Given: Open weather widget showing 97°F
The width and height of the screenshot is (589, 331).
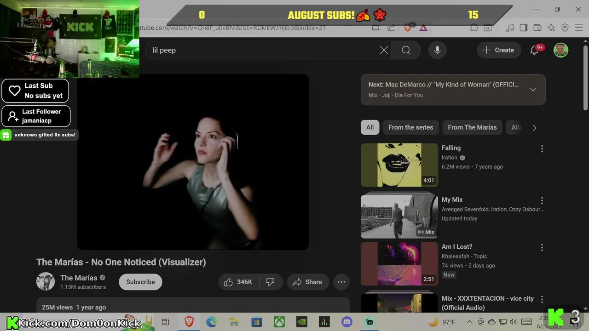Looking at the screenshot, I should pyautogui.click(x=442, y=322).
